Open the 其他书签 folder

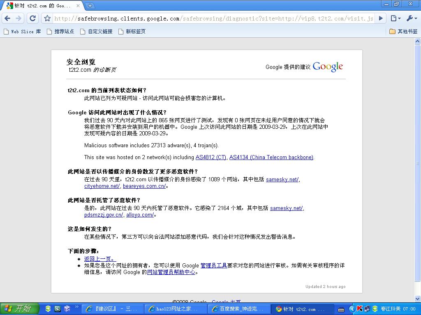point(404,32)
